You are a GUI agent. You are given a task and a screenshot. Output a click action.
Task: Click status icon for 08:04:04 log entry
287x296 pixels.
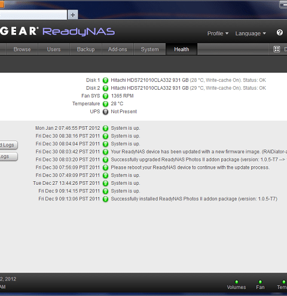(105, 144)
